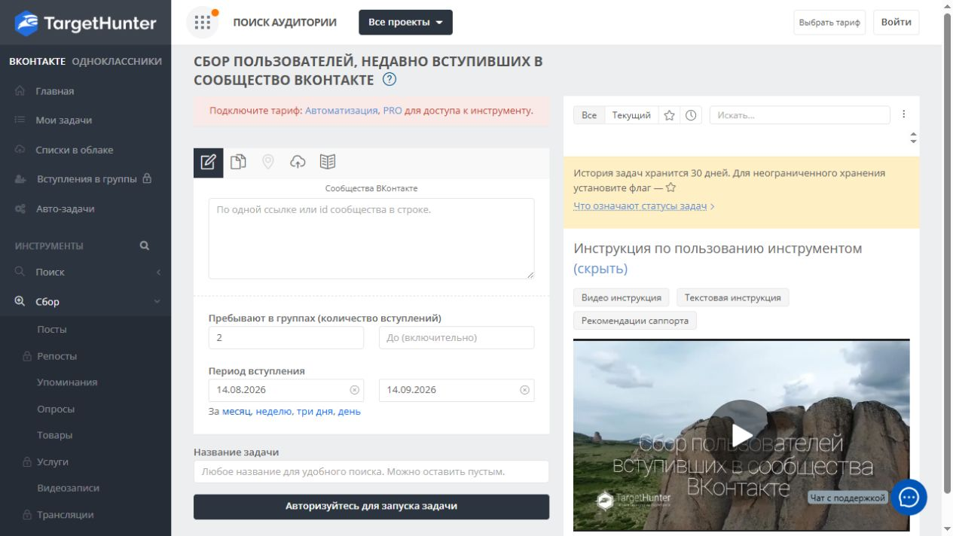Click the clock history filter icon
953x536 pixels.
coord(691,115)
